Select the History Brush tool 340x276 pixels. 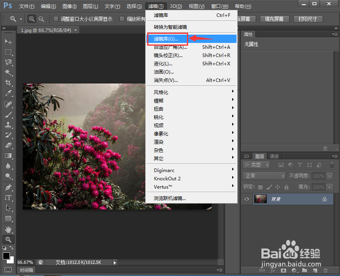[x=8, y=135]
